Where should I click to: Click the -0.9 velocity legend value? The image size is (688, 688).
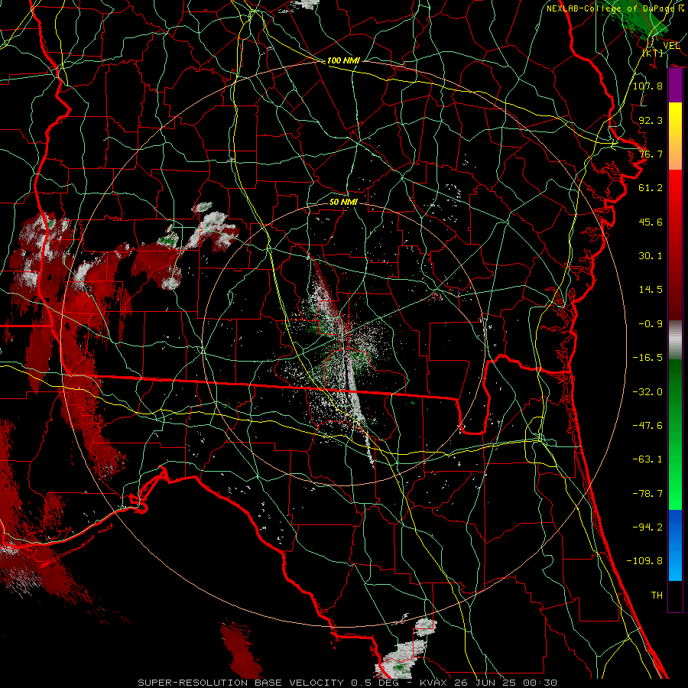click(651, 324)
